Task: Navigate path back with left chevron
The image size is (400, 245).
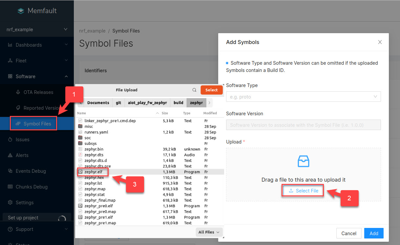Action: (81, 103)
